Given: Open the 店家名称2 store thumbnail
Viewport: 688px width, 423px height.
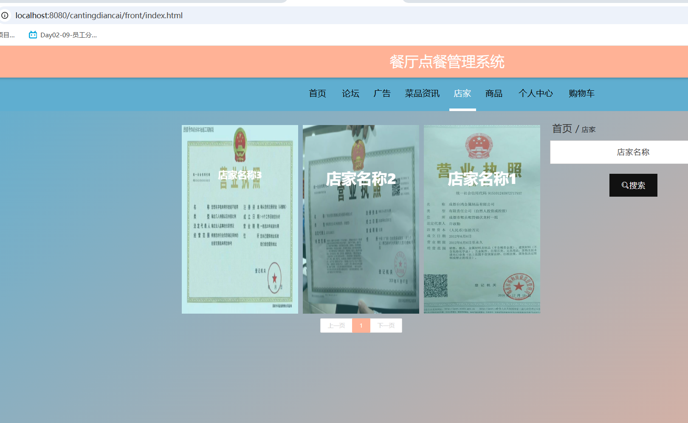Looking at the screenshot, I should click(361, 218).
